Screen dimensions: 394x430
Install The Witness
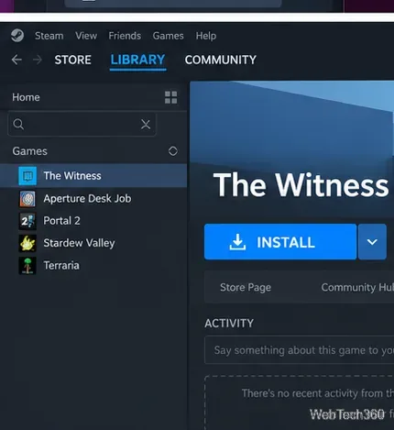tap(280, 242)
